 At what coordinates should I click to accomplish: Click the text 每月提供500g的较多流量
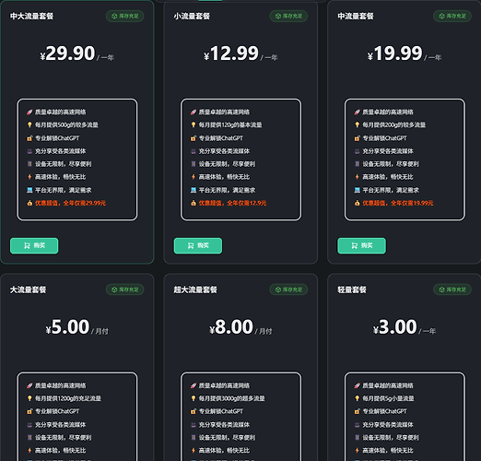[66, 124]
